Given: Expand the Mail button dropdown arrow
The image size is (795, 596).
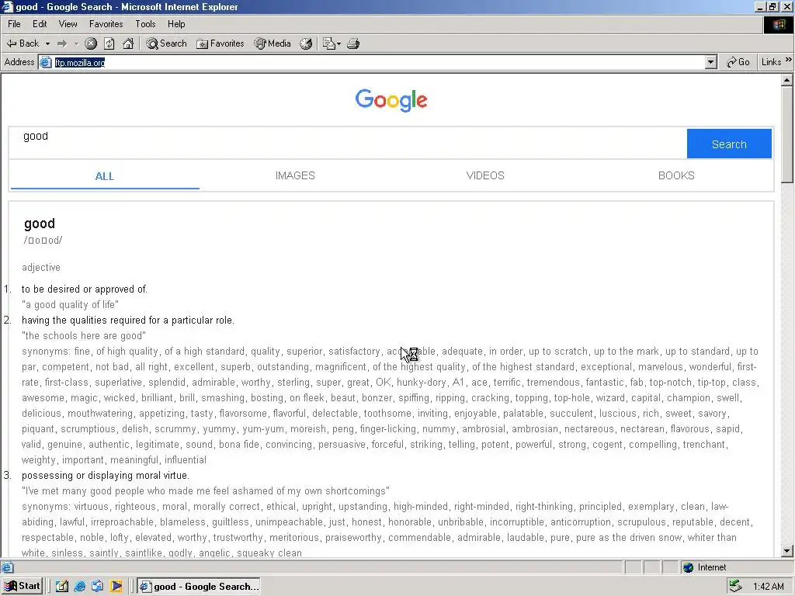Looking at the screenshot, I should 338,43.
